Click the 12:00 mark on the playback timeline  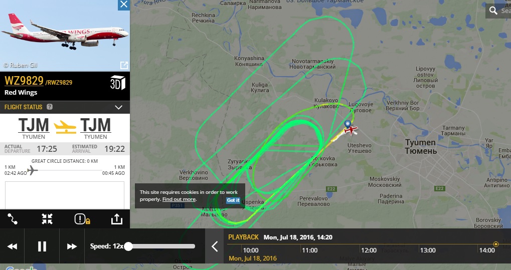(x=369, y=250)
